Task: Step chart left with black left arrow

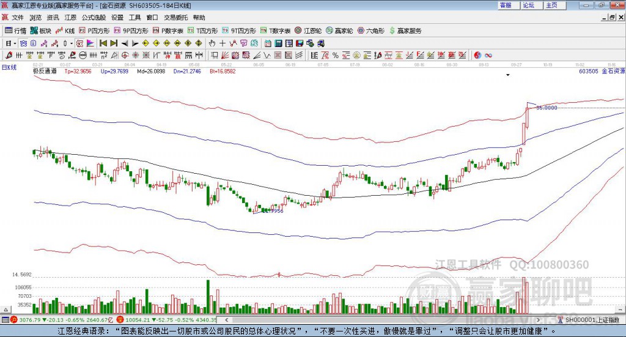Action: tap(125, 43)
